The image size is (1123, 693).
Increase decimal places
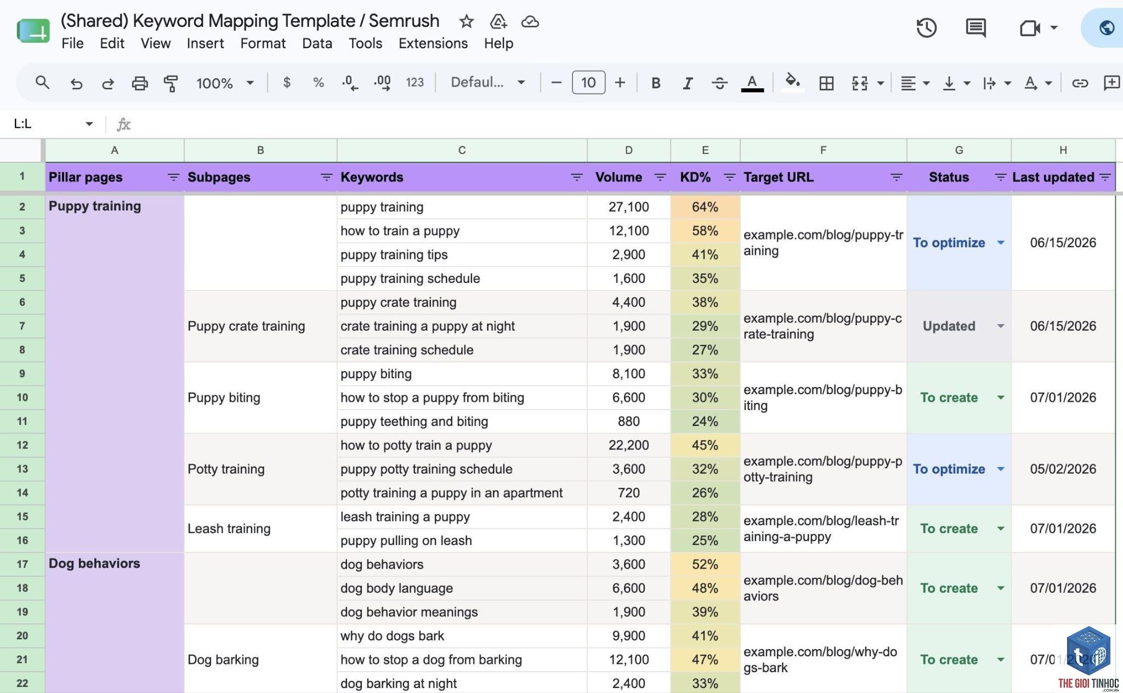pyautogui.click(x=382, y=83)
